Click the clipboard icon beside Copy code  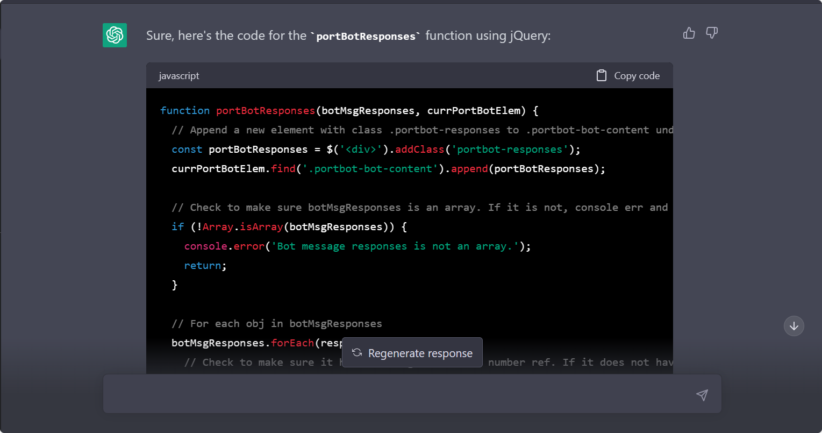point(602,75)
